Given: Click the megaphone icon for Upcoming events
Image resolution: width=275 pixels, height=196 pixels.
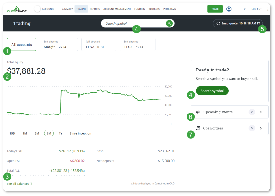Looking at the screenshot, I should coord(199,112).
